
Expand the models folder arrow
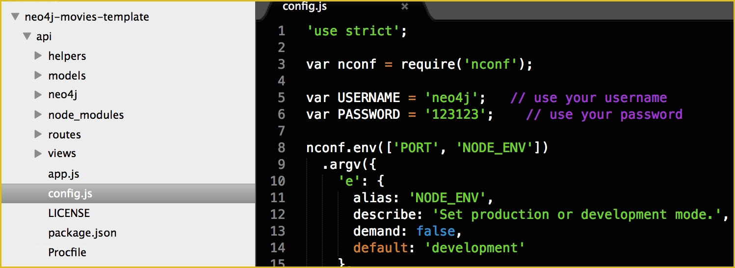click(38, 75)
